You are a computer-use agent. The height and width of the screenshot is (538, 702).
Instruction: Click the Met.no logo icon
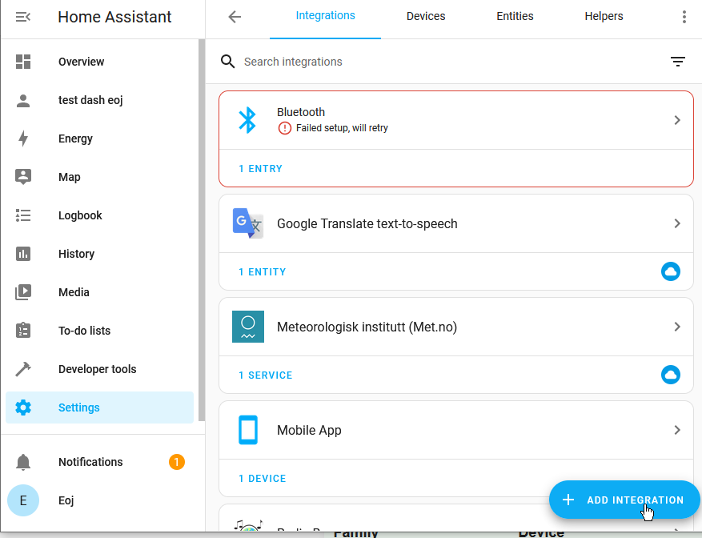click(248, 327)
